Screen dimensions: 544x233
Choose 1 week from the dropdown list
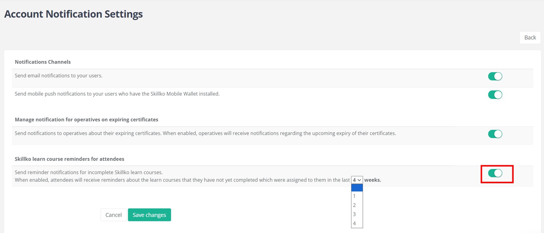pos(357,196)
